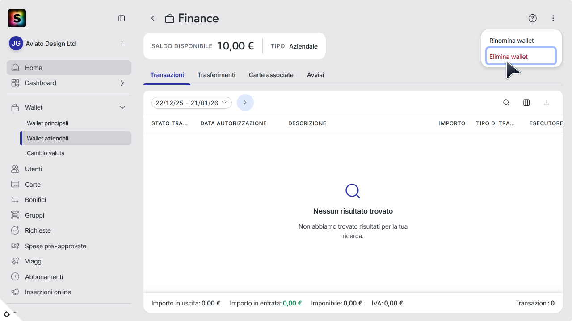Switch to the Trasferimenti tab
The height and width of the screenshot is (321, 572).
coord(216,75)
